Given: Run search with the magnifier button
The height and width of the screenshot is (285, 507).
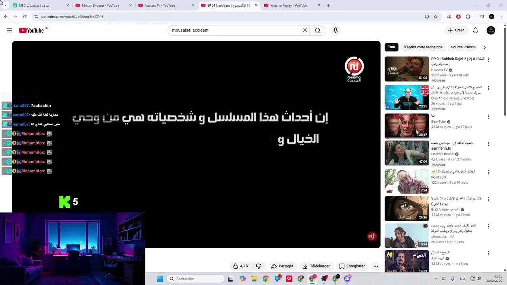Looking at the screenshot, I should click(x=318, y=30).
